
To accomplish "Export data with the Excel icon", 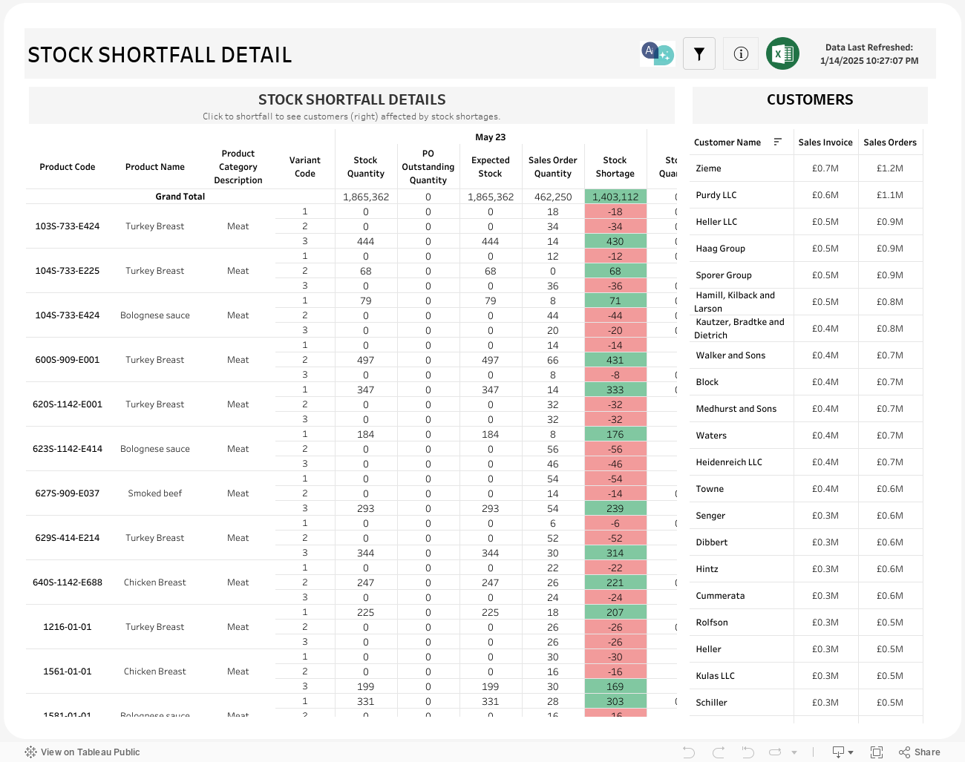I will tap(782, 53).
